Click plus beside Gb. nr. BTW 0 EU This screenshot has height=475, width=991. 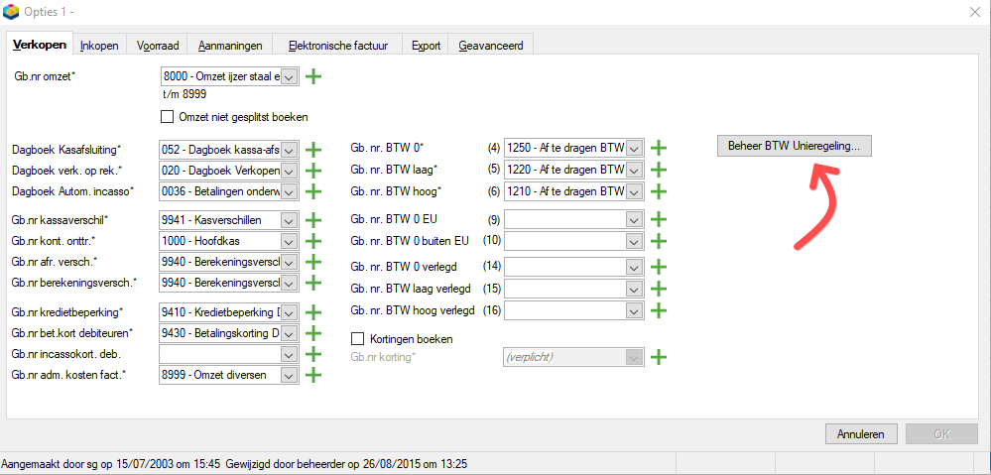click(659, 219)
